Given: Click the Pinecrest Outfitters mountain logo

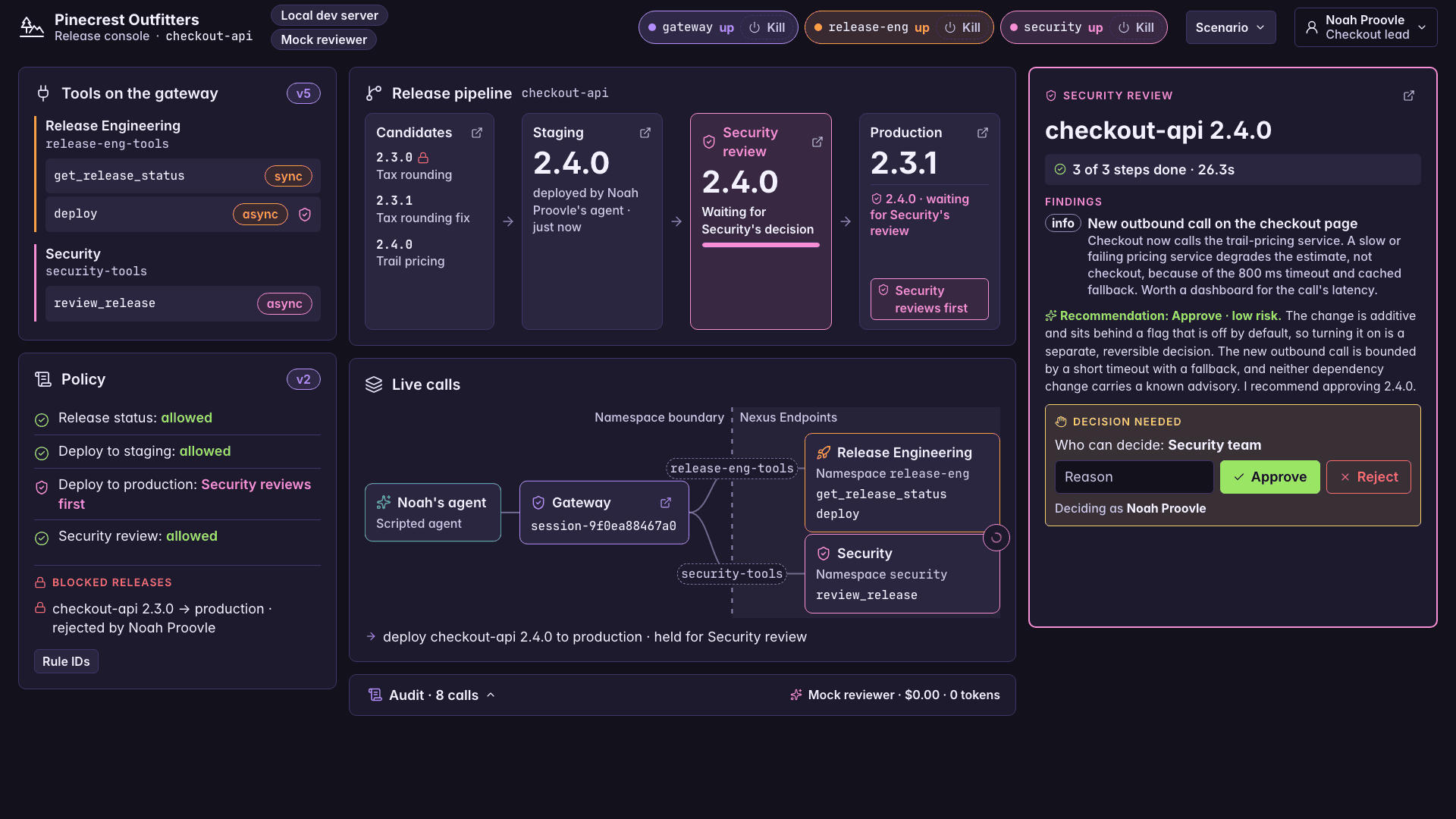Looking at the screenshot, I should pos(32,27).
